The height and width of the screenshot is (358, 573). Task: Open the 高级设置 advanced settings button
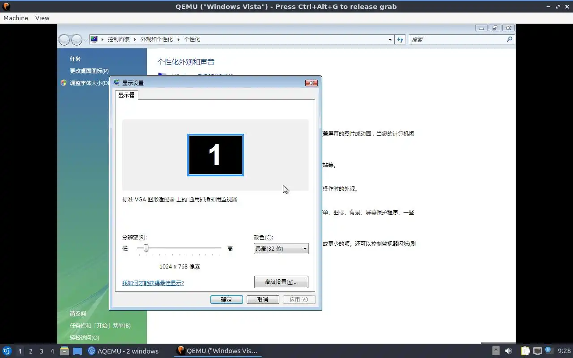coord(281,282)
